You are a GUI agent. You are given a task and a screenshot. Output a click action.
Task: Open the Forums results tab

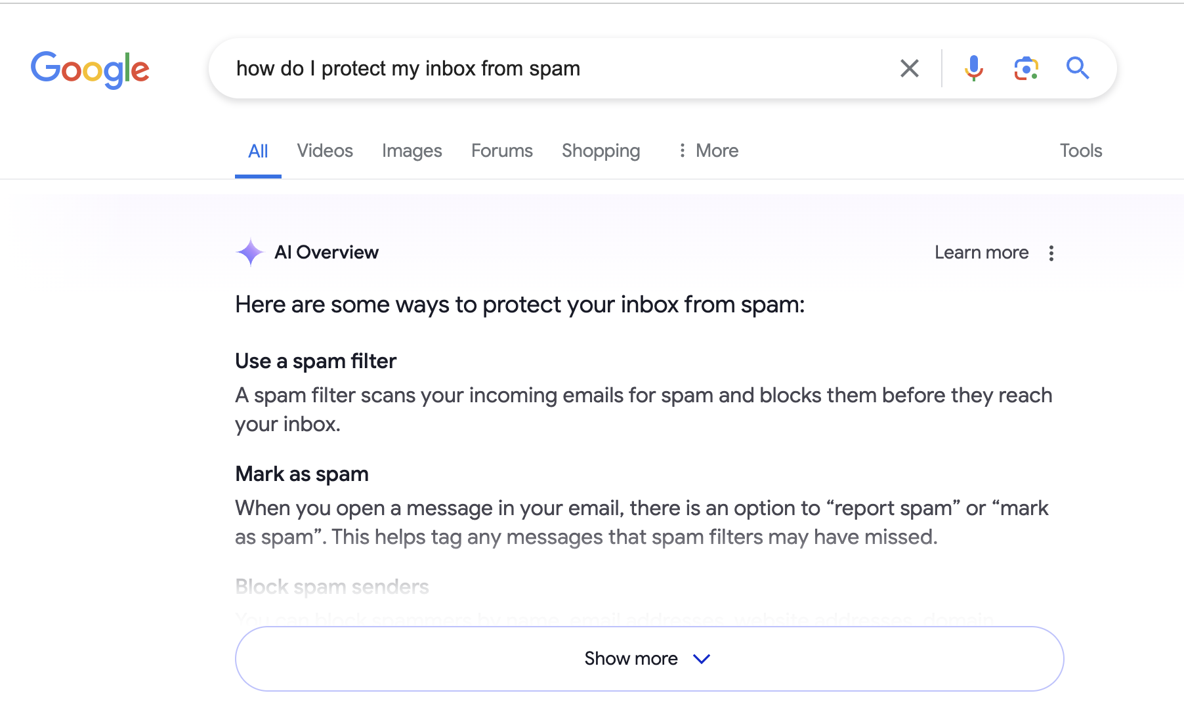coord(501,151)
